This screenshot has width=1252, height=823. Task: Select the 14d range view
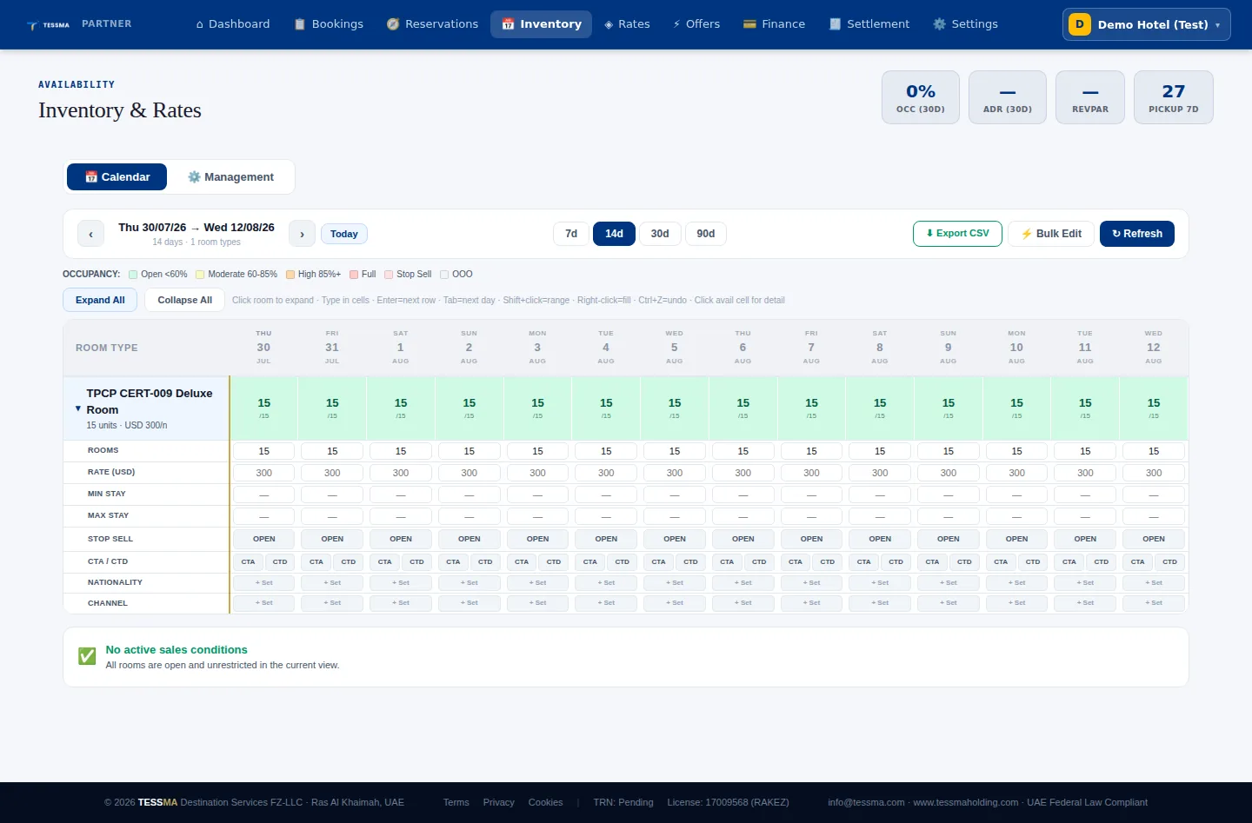[x=614, y=234]
